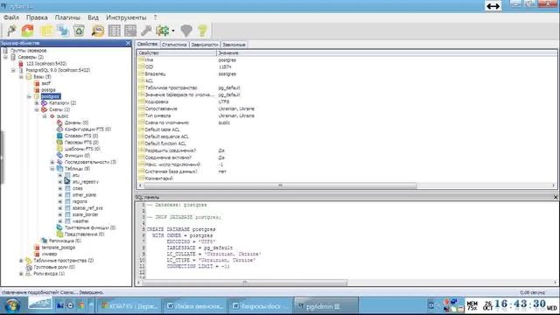Select the other_state table
Screen dimensions: 560x315
pyautogui.click(x=84, y=195)
